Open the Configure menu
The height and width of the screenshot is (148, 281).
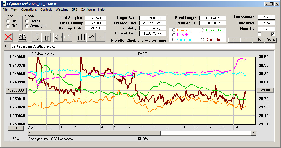88,9
